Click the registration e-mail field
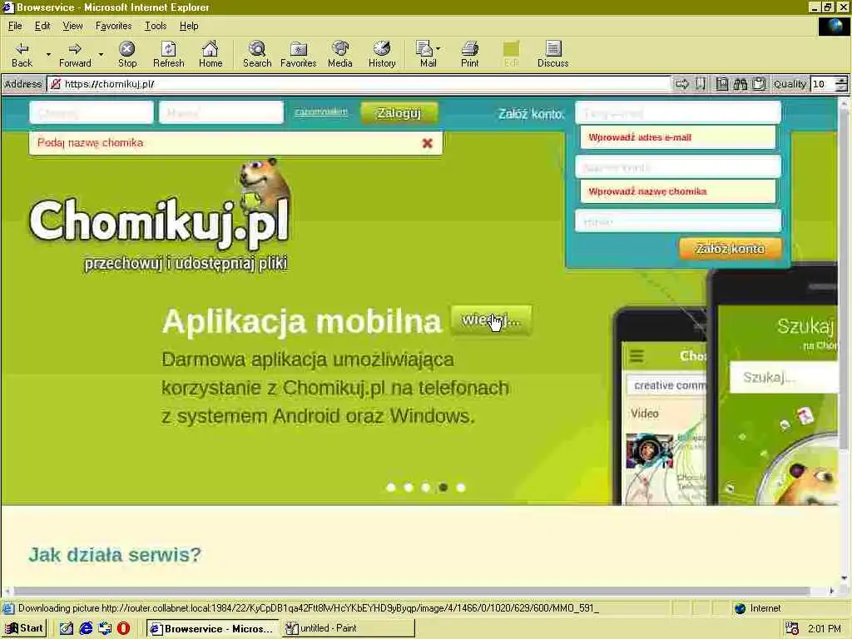Image resolution: width=852 pixels, height=639 pixels. (x=677, y=113)
